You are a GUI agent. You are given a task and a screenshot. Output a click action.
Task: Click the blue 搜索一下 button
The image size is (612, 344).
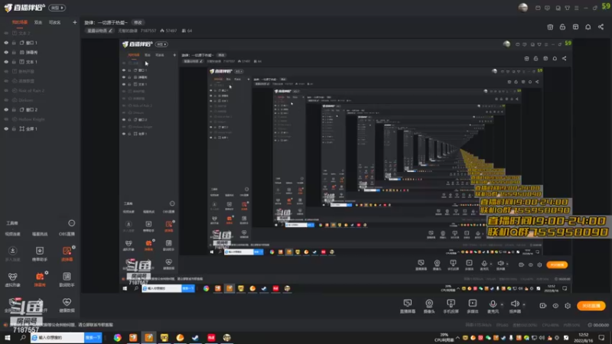click(93, 337)
